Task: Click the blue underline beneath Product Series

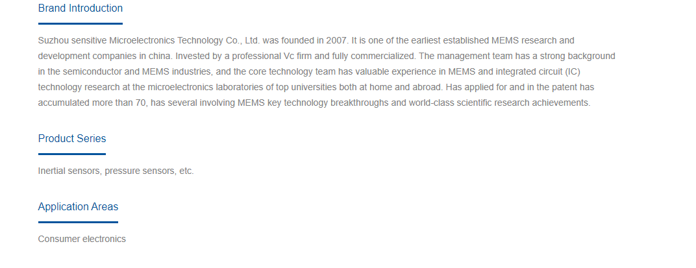Action: click(x=72, y=154)
